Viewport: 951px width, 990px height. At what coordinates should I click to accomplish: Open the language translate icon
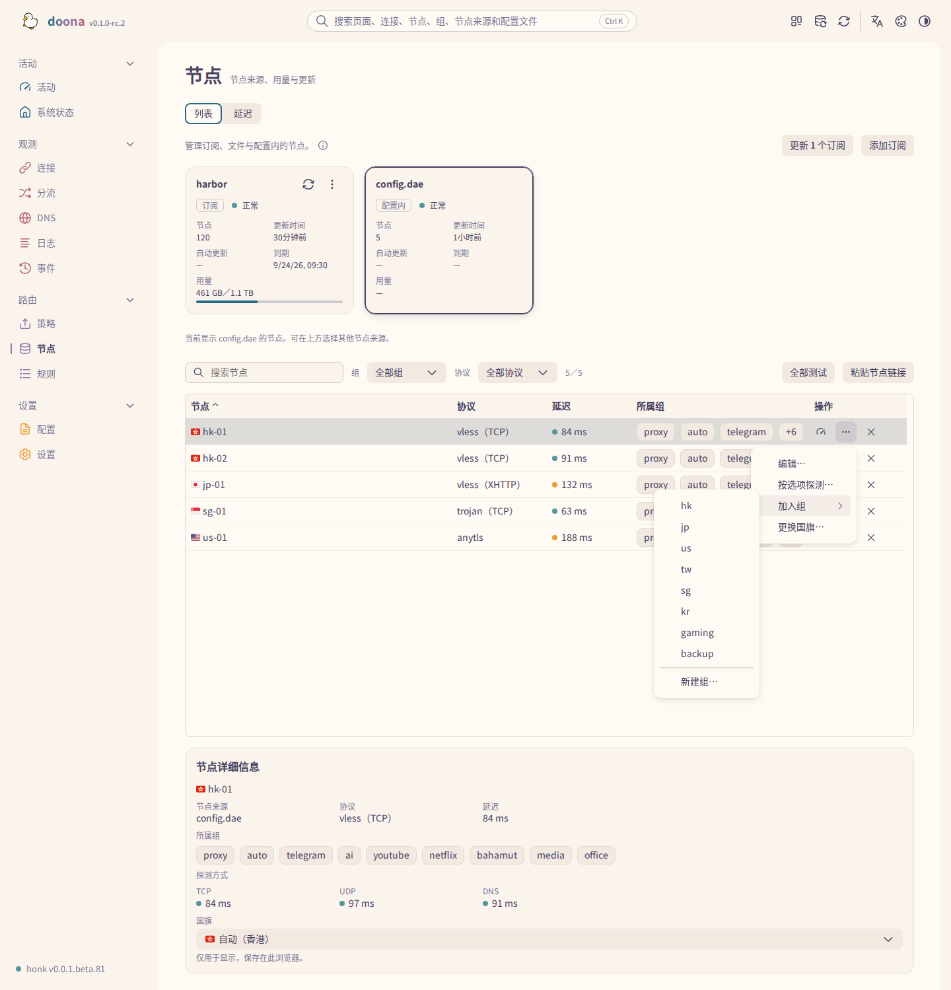click(877, 21)
